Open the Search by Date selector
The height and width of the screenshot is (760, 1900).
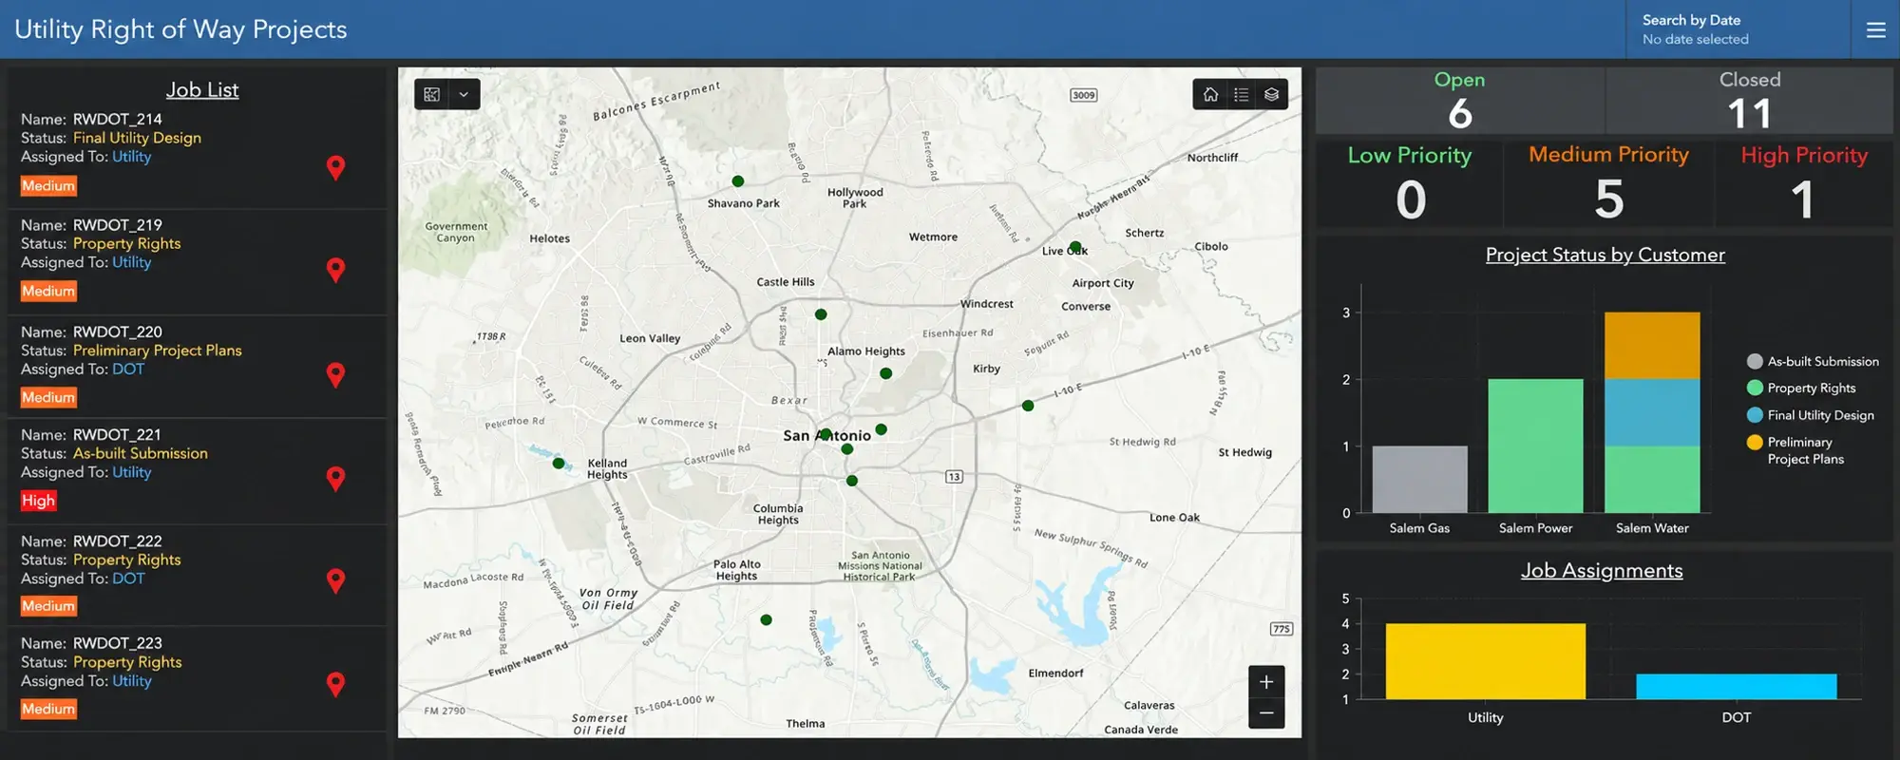coord(1738,29)
